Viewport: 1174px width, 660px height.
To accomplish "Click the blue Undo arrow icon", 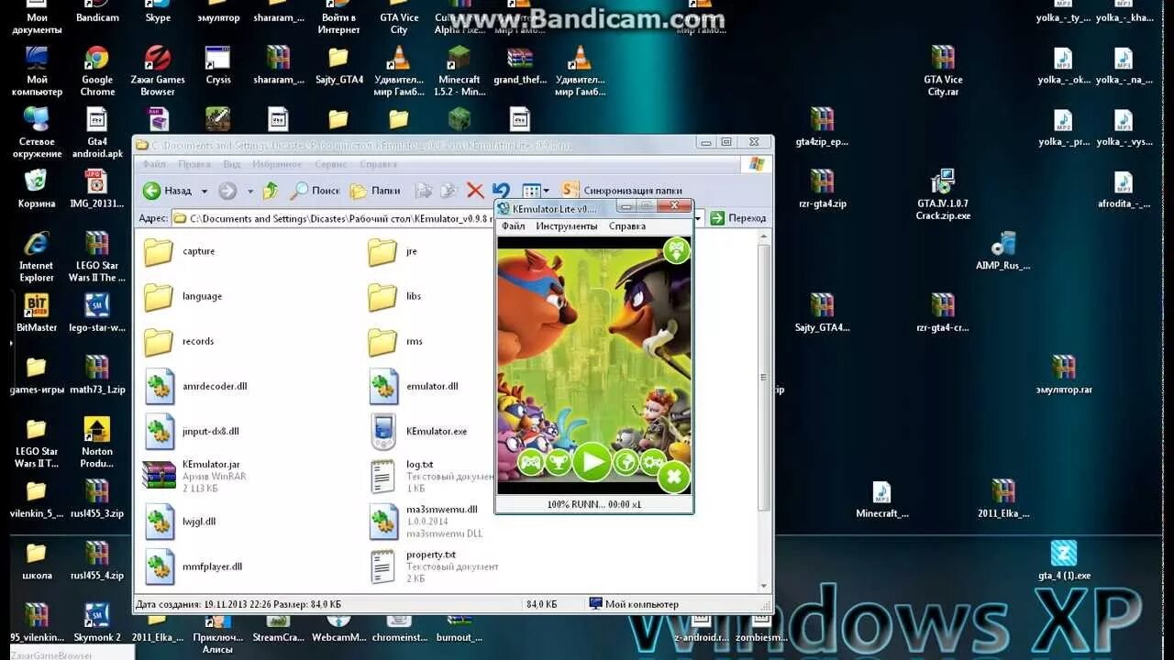I will (x=501, y=190).
